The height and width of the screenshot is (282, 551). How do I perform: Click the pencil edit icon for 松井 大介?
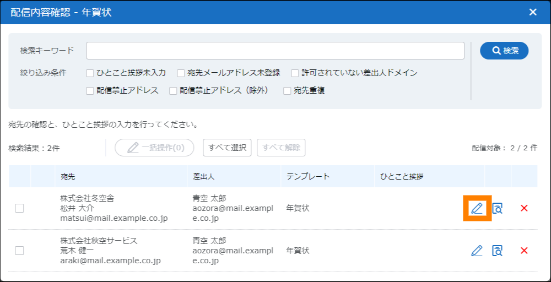pyautogui.click(x=477, y=208)
